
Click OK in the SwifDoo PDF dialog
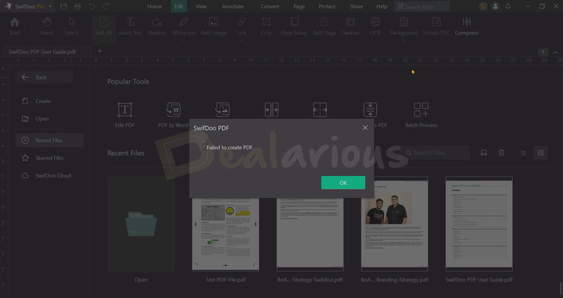[343, 182]
